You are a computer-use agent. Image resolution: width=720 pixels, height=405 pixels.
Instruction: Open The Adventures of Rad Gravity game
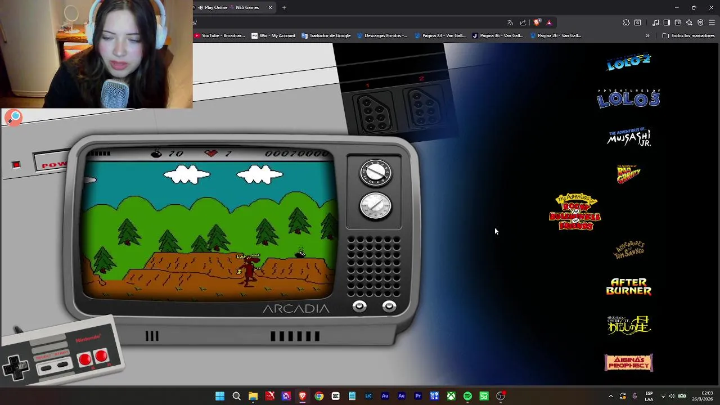[628, 174]
